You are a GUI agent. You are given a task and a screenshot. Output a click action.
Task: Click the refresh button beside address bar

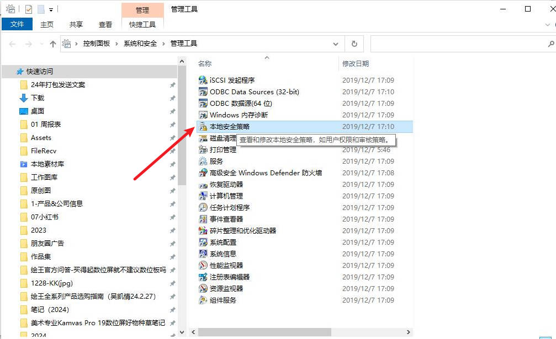[x=354, y=44]
